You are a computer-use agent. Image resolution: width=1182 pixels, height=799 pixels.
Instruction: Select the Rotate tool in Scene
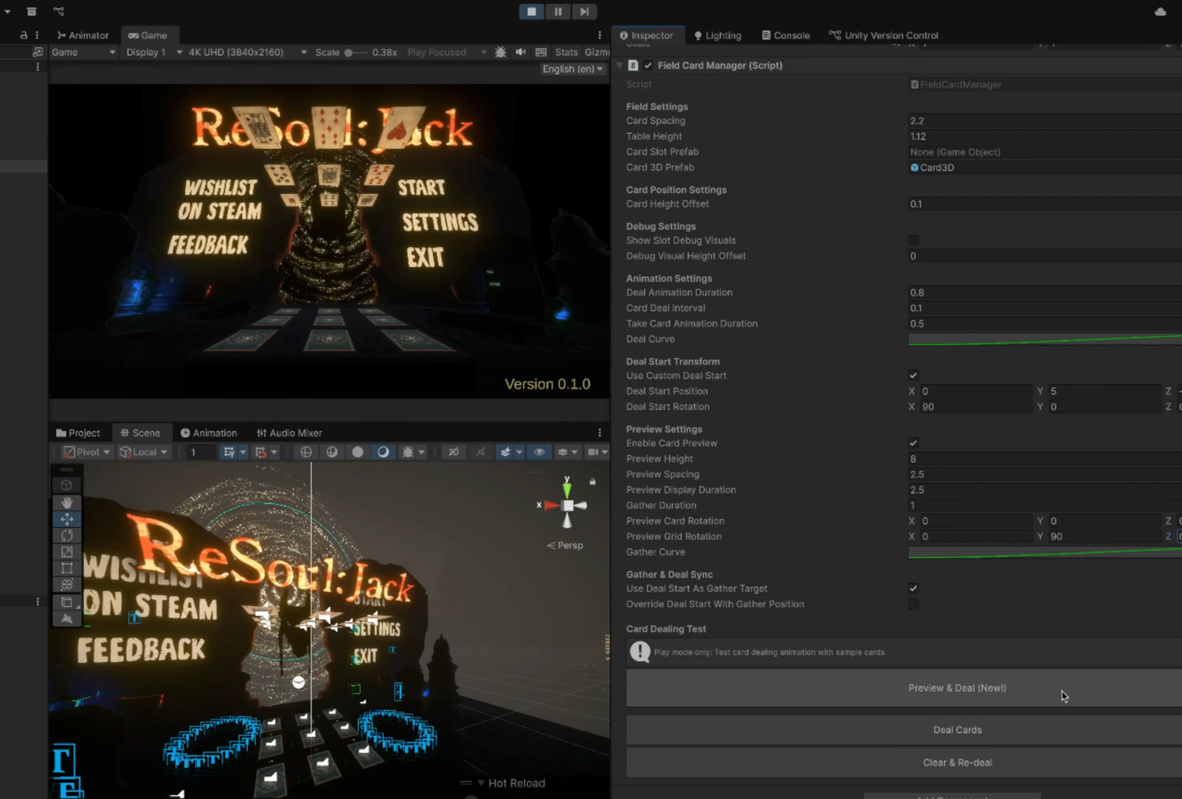[x=67, y=535]
